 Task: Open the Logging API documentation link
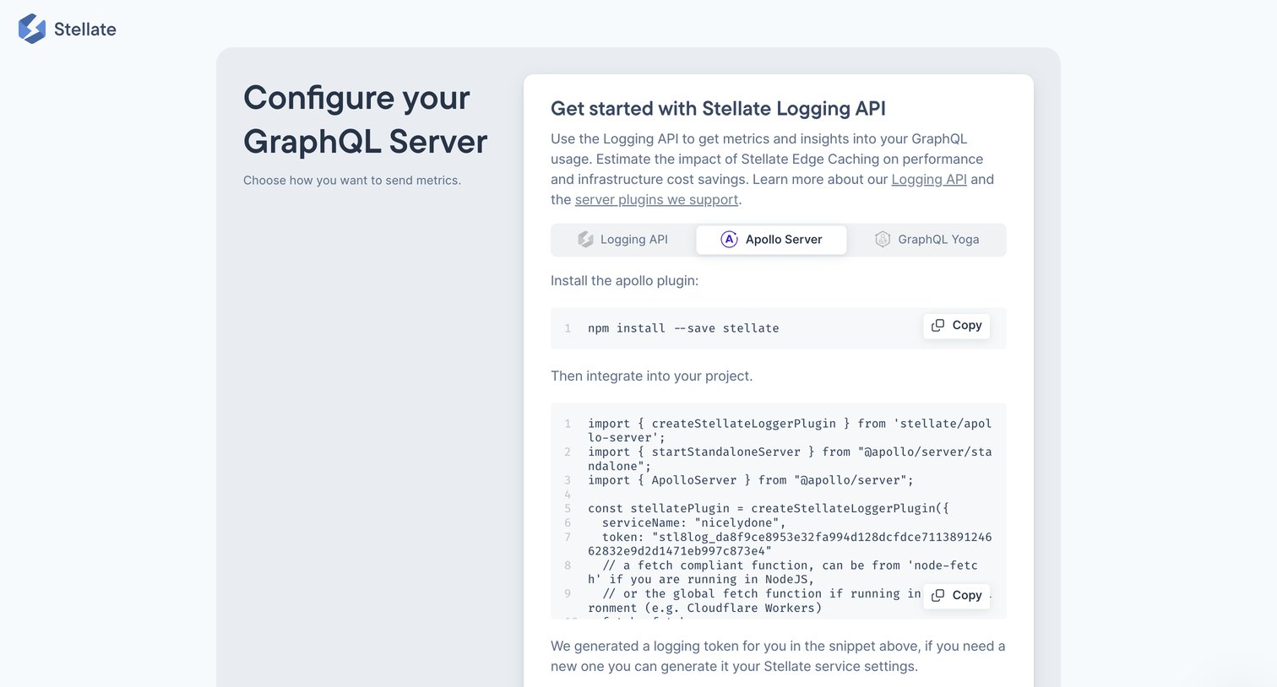[x=929, y=179]
